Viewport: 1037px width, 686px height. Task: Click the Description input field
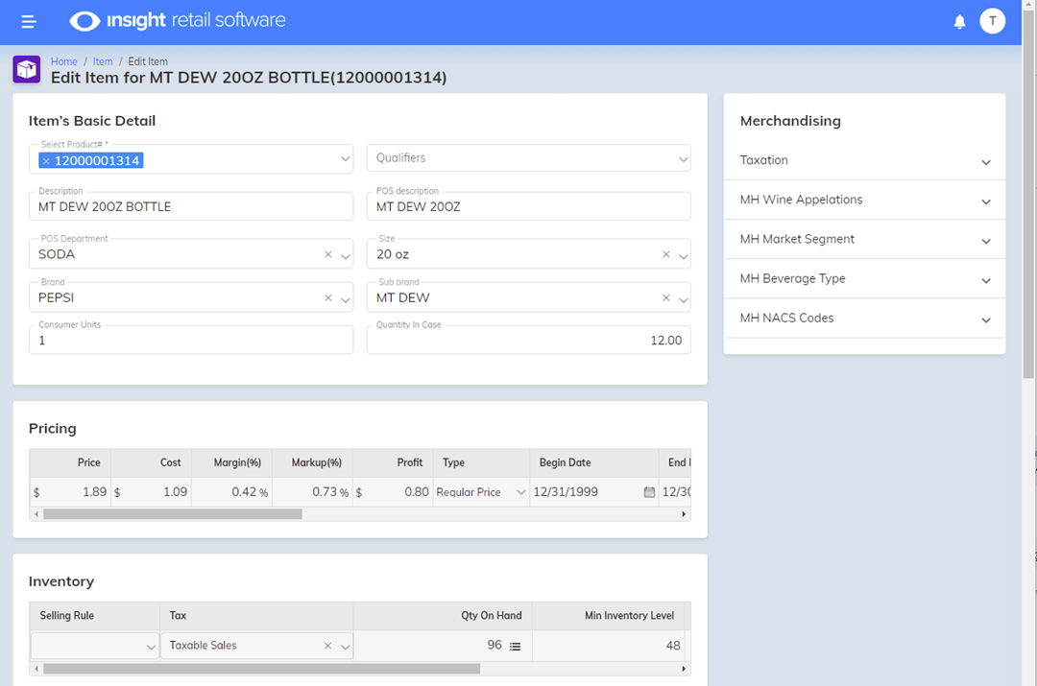point(191,206)
